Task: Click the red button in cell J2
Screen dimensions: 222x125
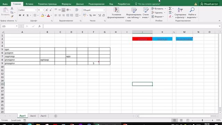Action: click(x=142, y=39)
